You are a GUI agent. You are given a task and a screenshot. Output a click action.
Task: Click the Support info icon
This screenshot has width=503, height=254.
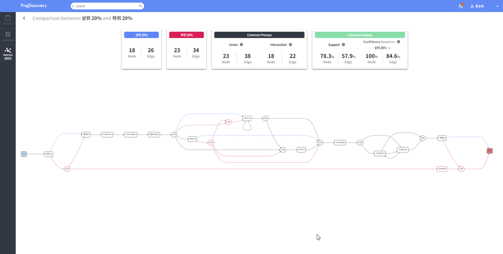click(x=343, y=45)
